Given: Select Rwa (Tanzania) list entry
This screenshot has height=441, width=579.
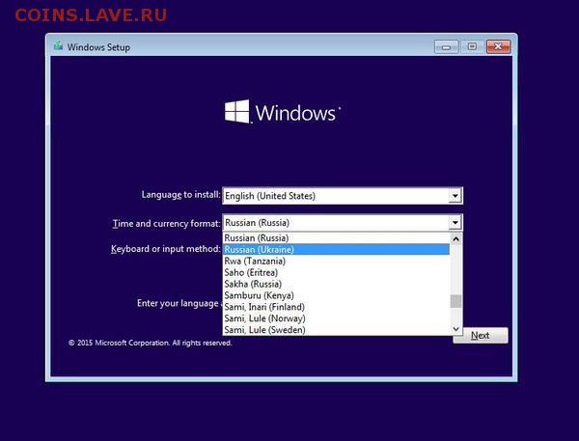Looking at the screenshot, I should 336,262.
